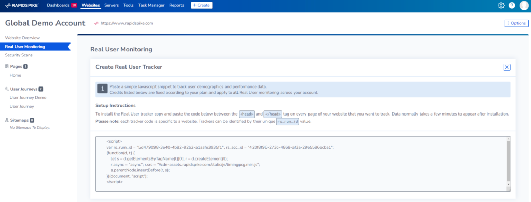
Task: Open the Dashboards menu
Action: (58, 5)
